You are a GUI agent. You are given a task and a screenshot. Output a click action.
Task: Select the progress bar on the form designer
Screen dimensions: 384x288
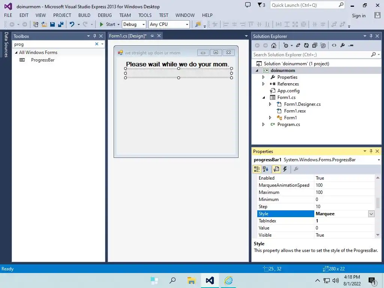[x=178, y=73]
